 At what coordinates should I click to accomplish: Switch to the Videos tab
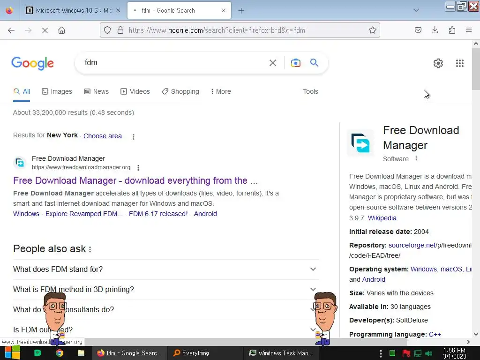tap(135, 91)
